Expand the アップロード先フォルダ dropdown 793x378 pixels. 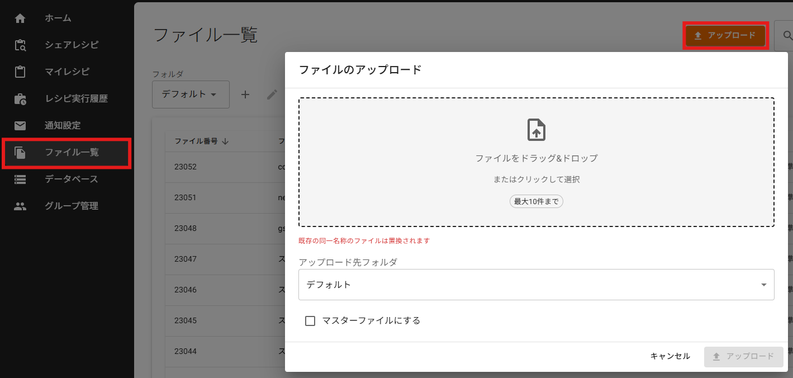pyautogui.click(x=536, y=285)
